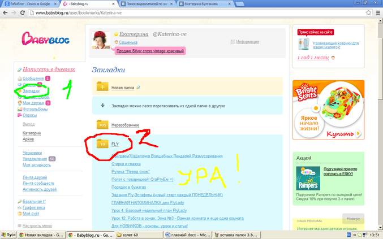Screen dimensions: 383x239
Task: Open the 'Неразобранное' folder icon showing 105
Action: pos(102,125)
